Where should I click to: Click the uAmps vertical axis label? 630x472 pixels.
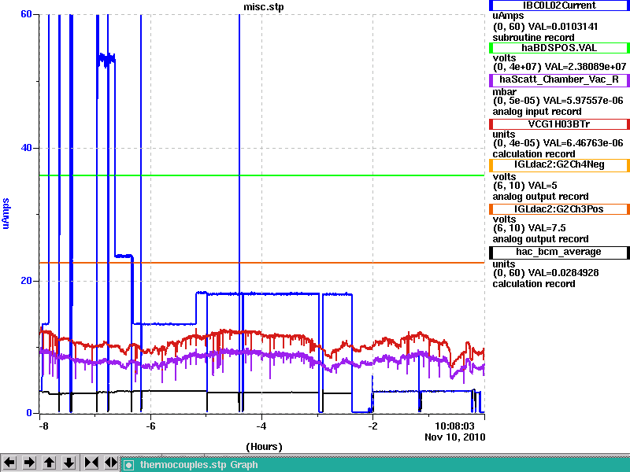tap(6, 213)
